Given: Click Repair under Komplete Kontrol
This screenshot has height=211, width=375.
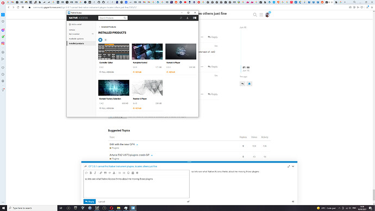Looking at the screenshot, I should click(137, 72).
